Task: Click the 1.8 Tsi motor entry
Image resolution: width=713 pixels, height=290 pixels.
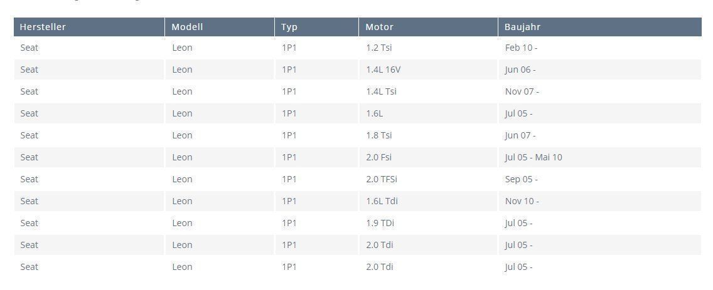Action: point(379,135)
